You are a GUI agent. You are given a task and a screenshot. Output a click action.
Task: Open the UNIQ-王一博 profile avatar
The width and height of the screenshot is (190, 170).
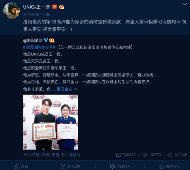(x=12, y=11)
